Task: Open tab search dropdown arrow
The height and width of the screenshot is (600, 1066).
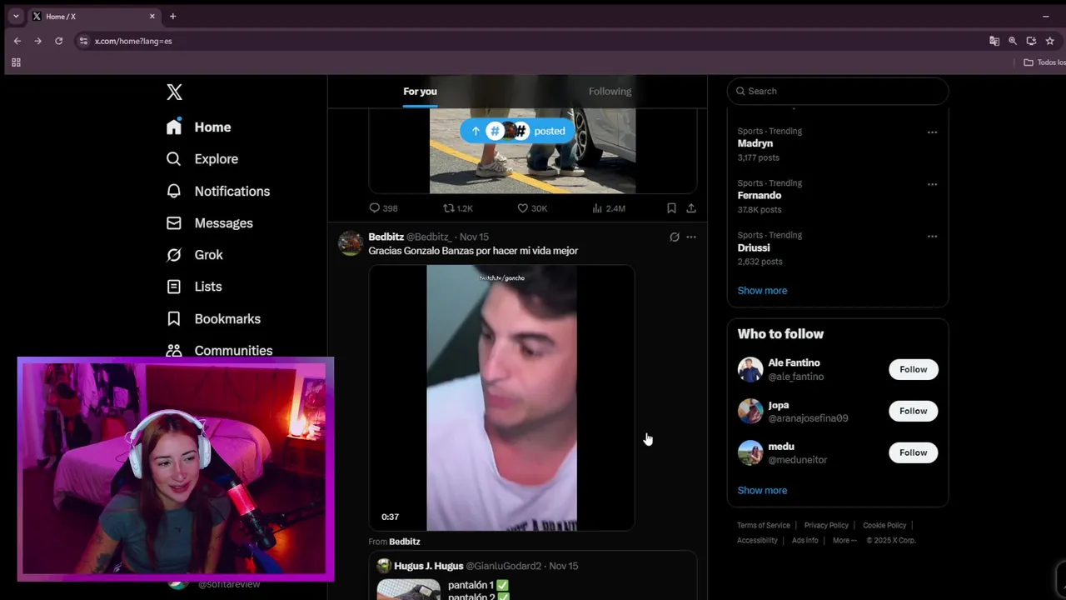Action: pos(15,17)
